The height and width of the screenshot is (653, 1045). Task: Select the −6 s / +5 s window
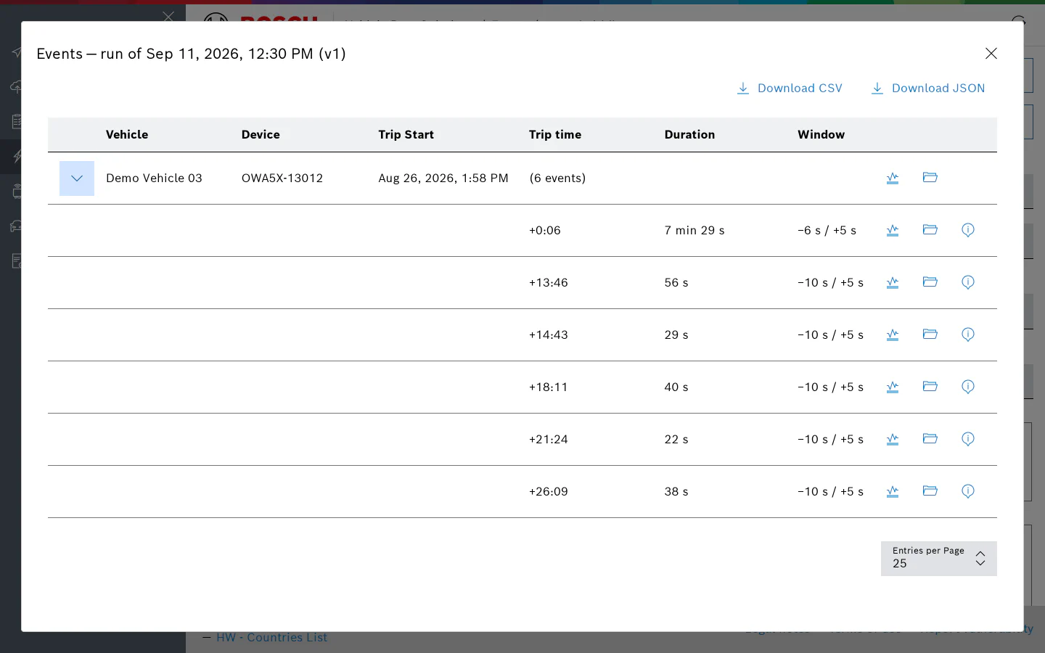[x=827, y=231]
